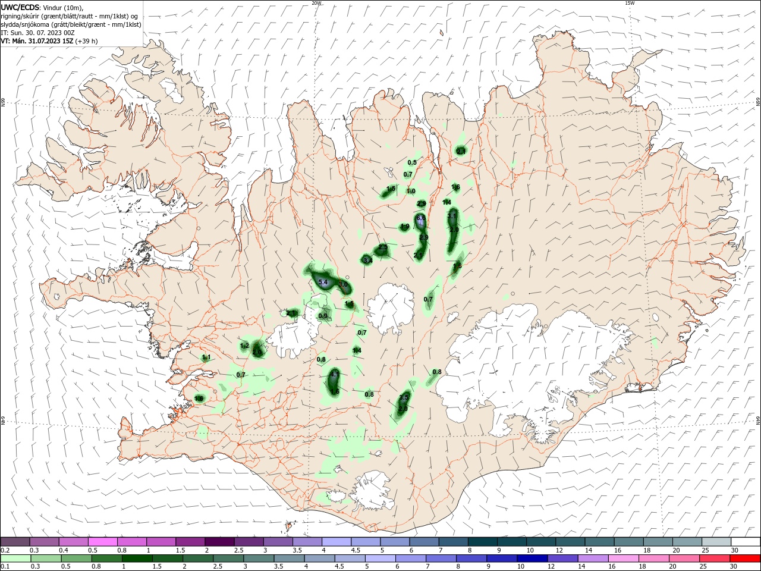Select the deep blue swatch labeled 10 in the bottom legend row

(x=532, y=559)
